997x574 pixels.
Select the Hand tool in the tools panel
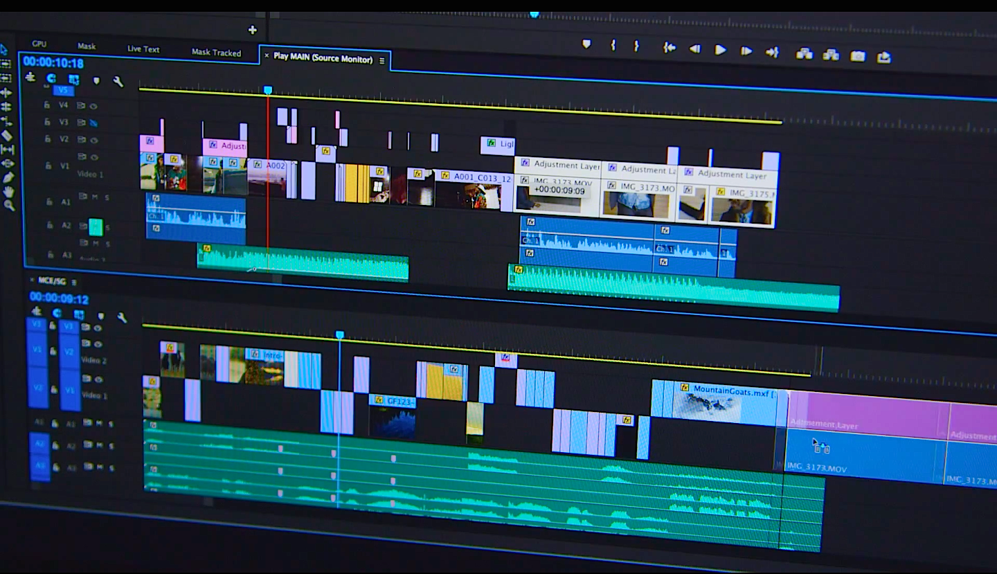coord(8,192)
